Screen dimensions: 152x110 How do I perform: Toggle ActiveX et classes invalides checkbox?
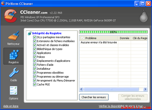[35, 45]
